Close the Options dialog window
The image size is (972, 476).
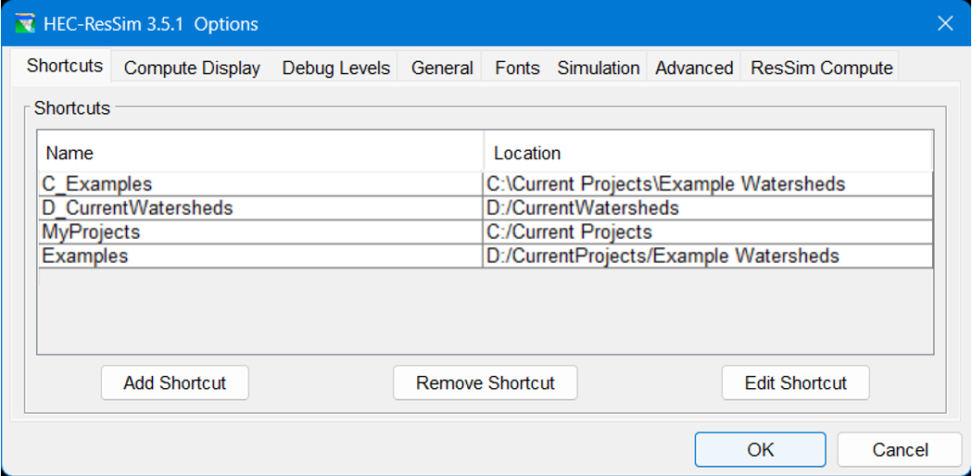[x=944, y=24]
